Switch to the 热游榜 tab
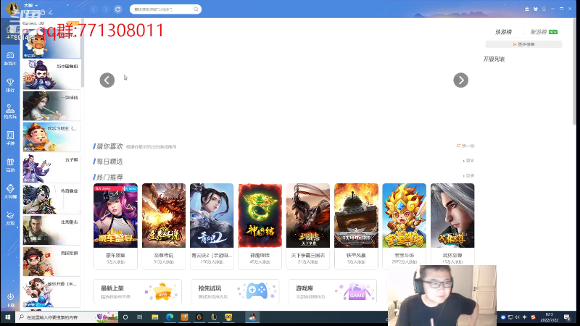 tap(503, 32)
